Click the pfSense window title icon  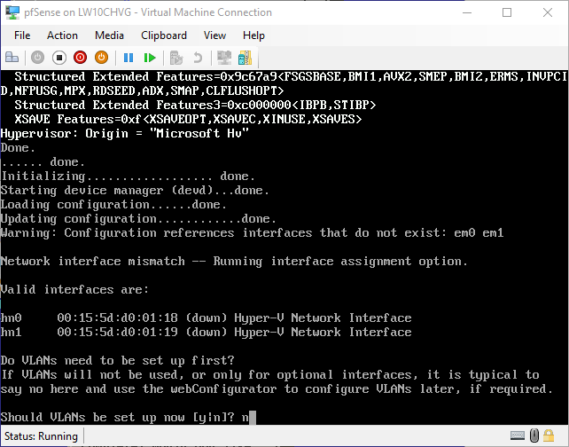[12, 12]
